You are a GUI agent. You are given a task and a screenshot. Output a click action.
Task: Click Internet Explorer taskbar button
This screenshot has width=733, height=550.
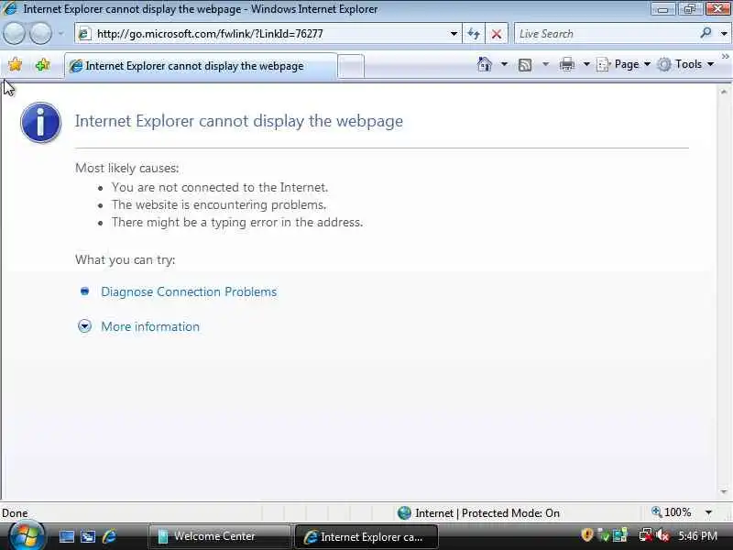[366, 537]
